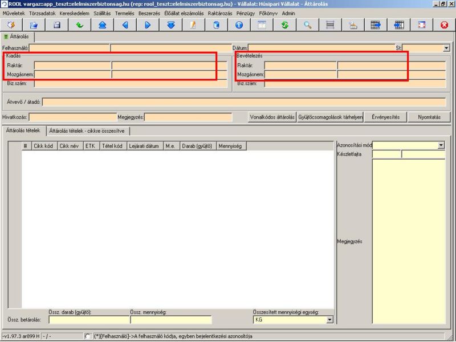Open the Azonosítási mód dropdown
This screenshot has height=342, width=456.
(441, 145)
